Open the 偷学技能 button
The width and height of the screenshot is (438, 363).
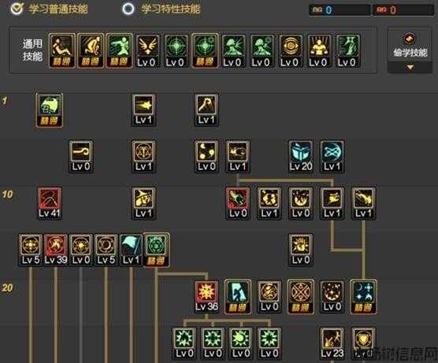pos(410,45)
